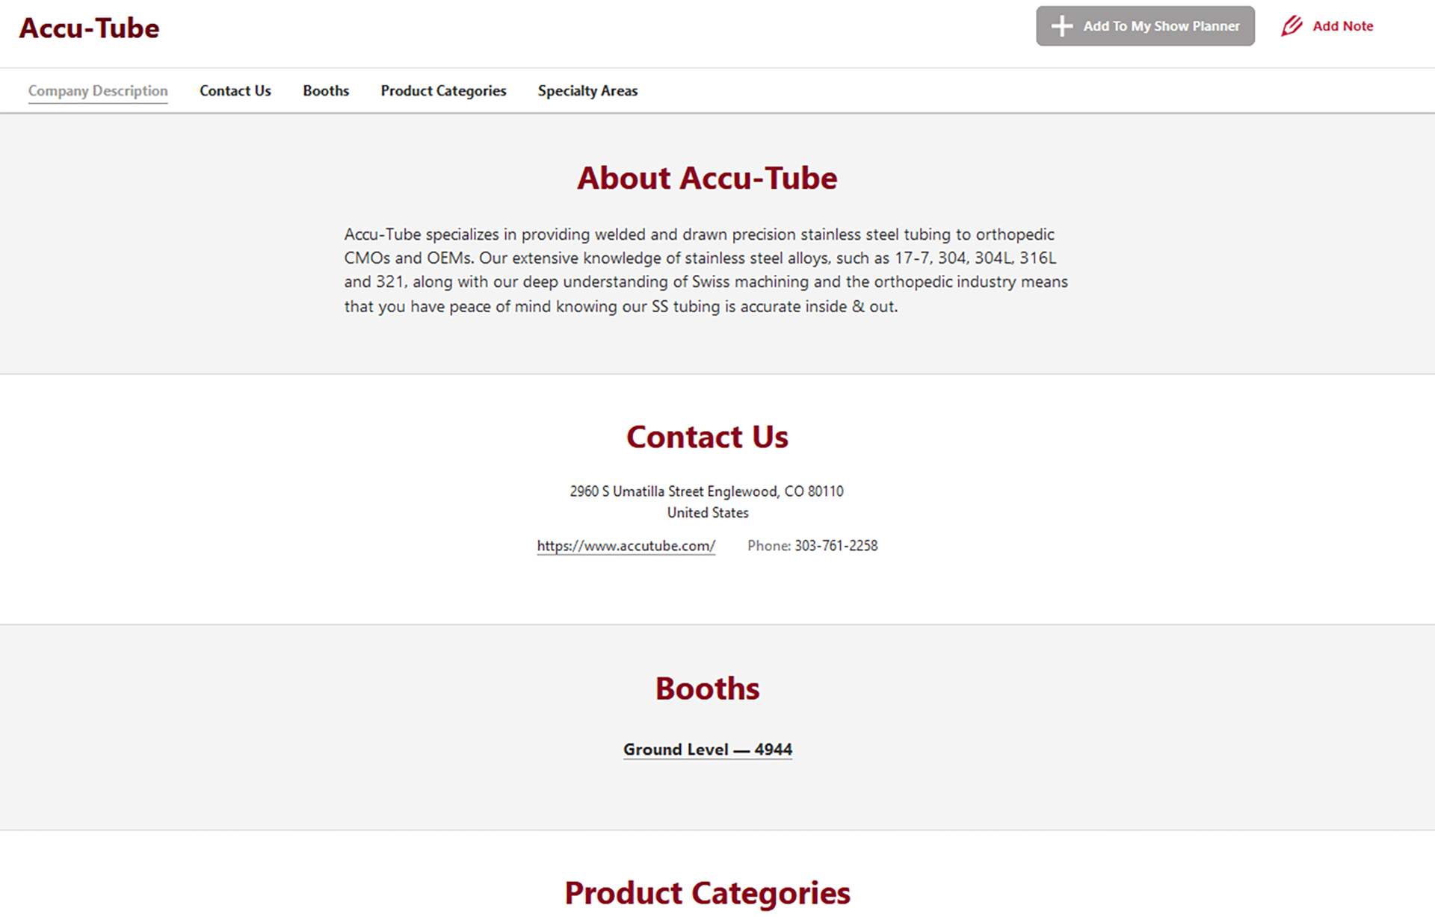Click the Booths section heading

pyautogui.click(x=707, y=688)
